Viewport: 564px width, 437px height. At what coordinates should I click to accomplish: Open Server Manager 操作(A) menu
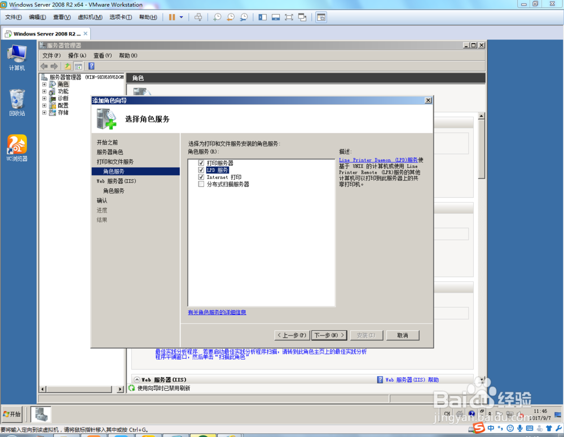77,55
